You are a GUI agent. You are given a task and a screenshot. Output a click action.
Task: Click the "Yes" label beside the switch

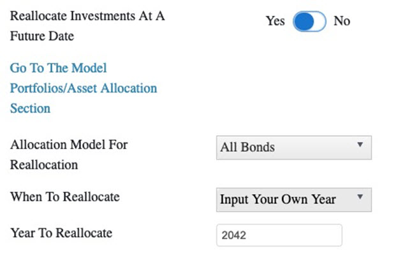click(x=275, y=21)
